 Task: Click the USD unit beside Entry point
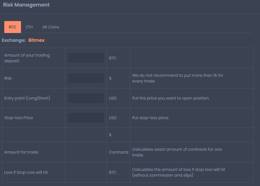point(113,98)
